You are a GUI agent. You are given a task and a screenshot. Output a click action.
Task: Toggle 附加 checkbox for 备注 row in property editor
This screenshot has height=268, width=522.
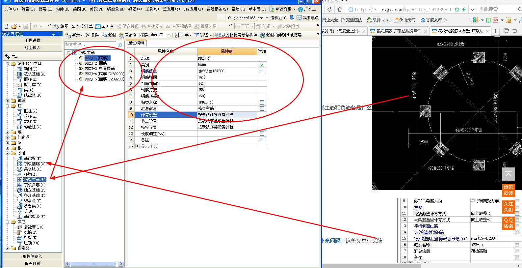coord(262,140)
